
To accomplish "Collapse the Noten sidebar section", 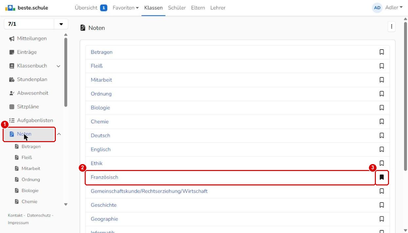I will coord(59,134).
